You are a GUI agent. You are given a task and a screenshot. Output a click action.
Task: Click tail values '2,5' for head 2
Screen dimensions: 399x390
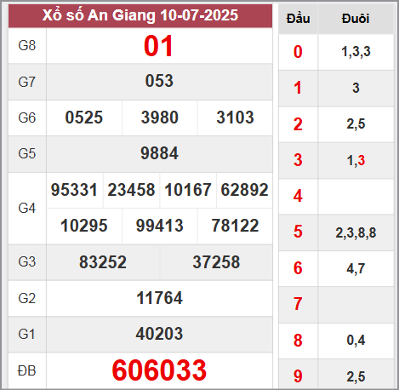[x=356, y=124]
